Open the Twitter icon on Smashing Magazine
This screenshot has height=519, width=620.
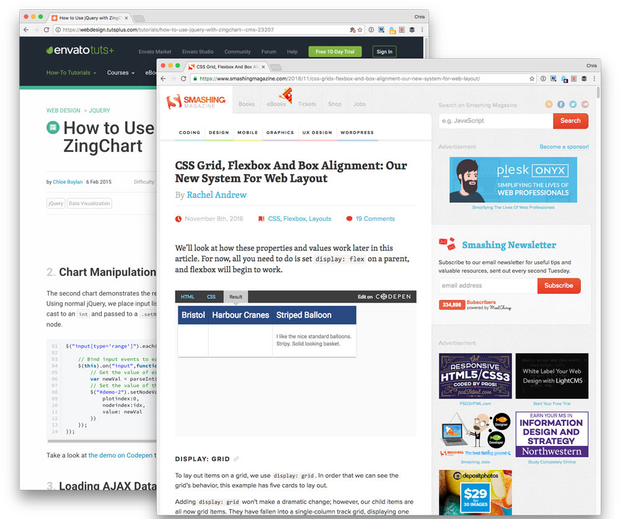[573, 104]
